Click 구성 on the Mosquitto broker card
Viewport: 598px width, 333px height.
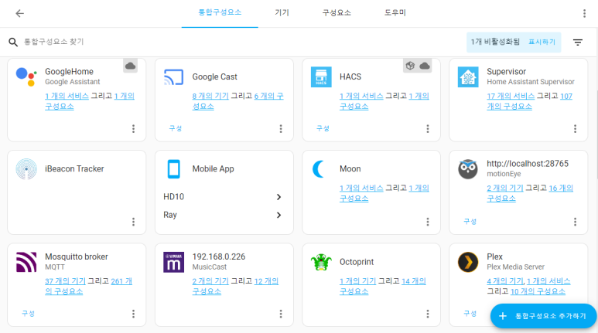[x=28, y=314]
